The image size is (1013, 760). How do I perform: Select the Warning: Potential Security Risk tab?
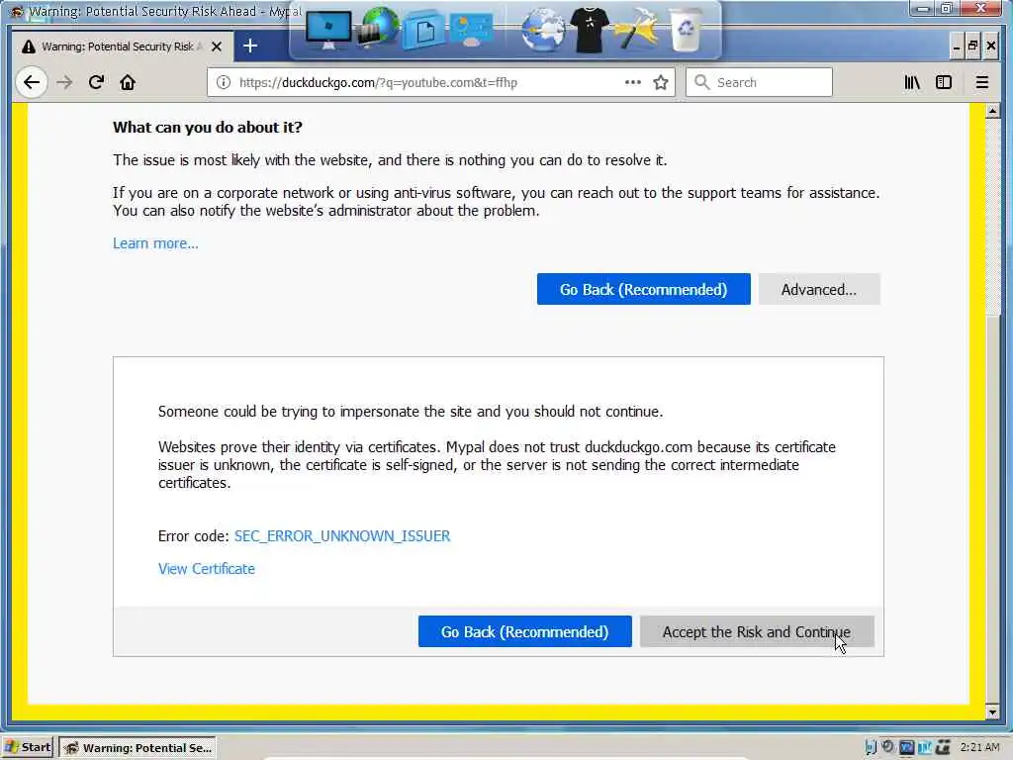click(x=123, y=47)
